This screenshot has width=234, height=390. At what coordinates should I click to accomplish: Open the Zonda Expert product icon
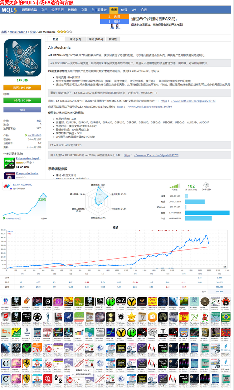pos(68,301)
